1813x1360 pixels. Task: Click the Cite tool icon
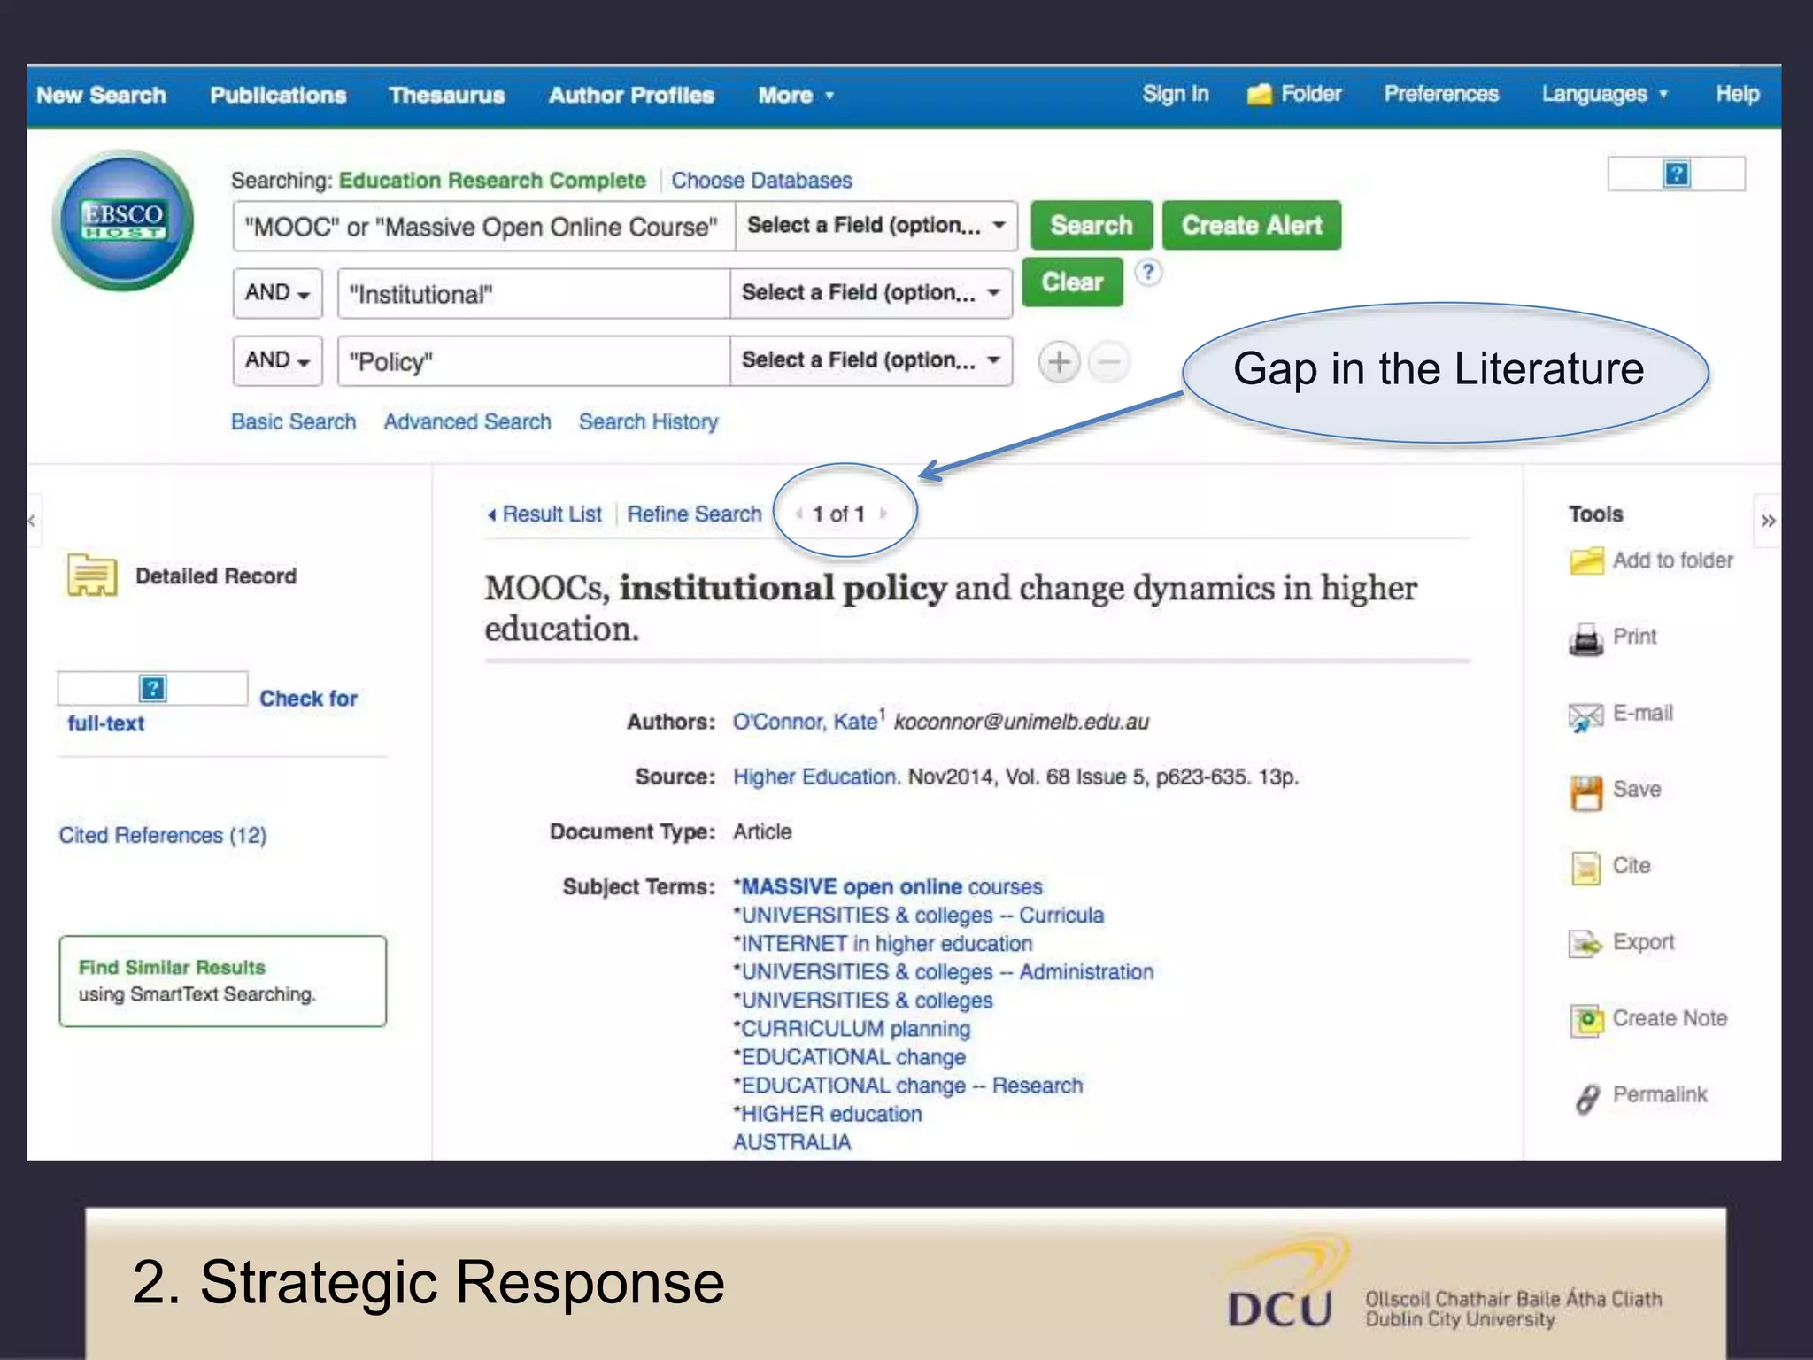click(x=1585, y=868)
